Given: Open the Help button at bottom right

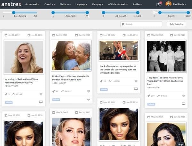Looking at the screenshot, I should coord(180,144).
